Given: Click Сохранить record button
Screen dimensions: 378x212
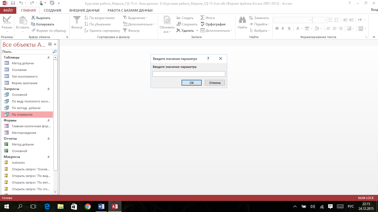Looking at the screenshot, I should [187, 24].
